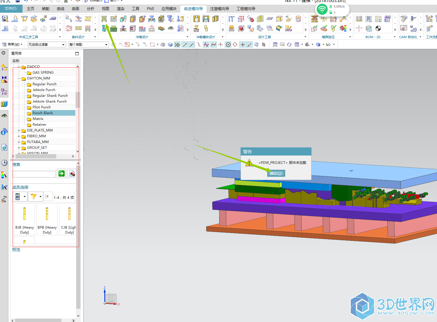
Task: Click the green arrow search button
Action: tap(61, 173)
